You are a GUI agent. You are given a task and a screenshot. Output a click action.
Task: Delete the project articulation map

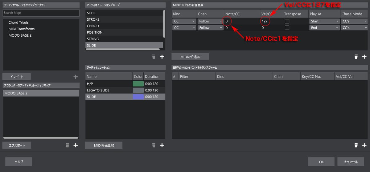68,145
